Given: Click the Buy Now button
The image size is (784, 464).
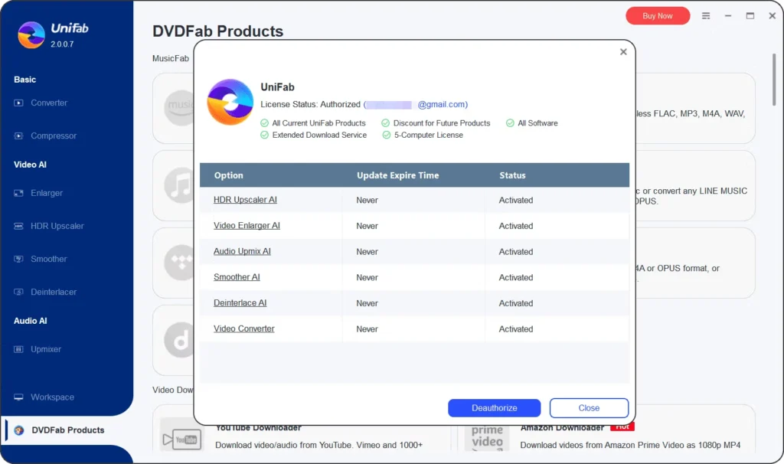Looking at the screenshot, I should coord(658,16).
